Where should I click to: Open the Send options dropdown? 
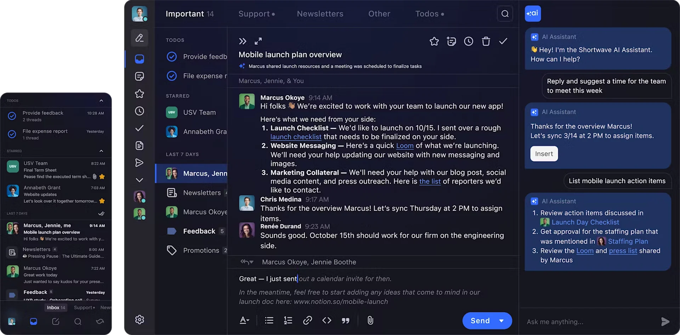502,320
